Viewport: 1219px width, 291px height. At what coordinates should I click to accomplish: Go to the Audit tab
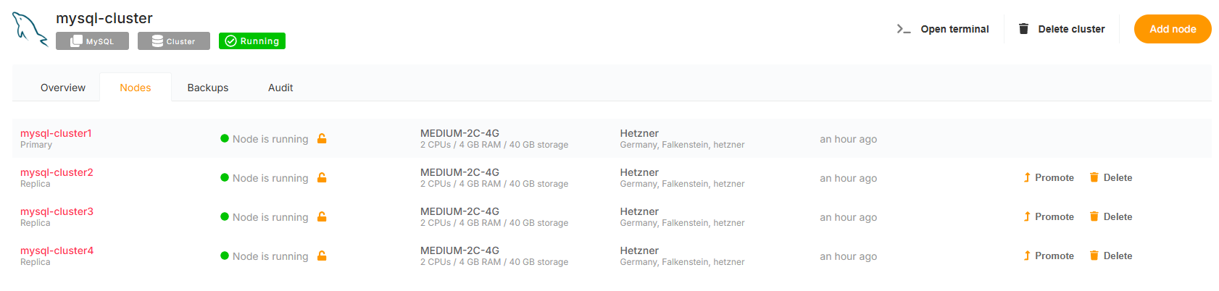[280, 88]
